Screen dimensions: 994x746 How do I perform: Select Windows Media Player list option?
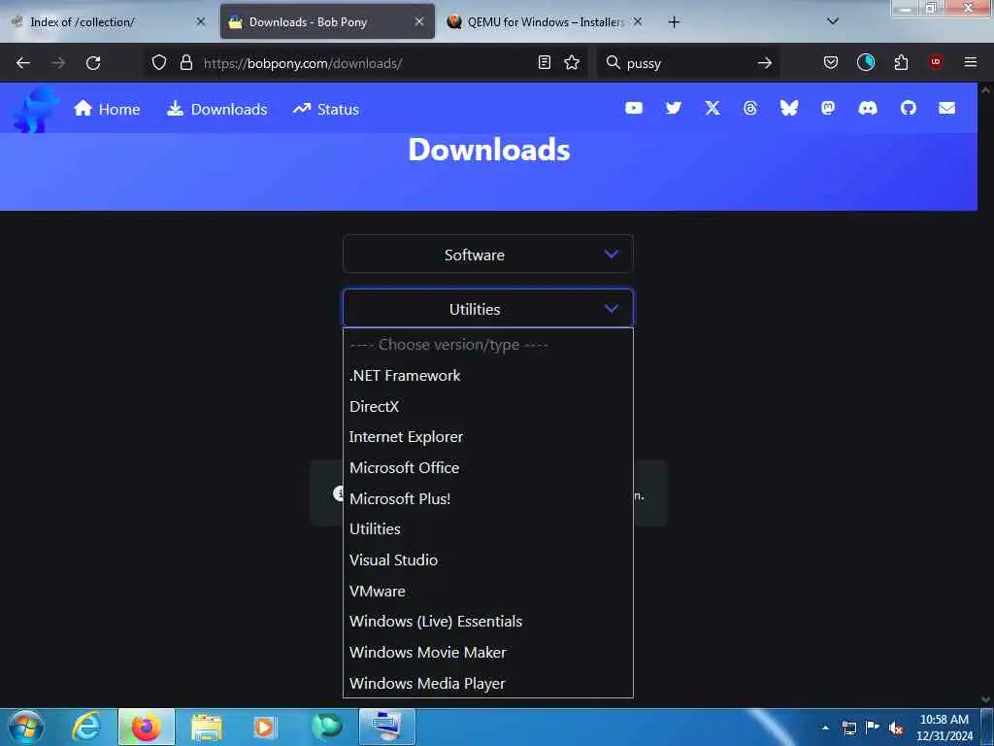[488, 683]
